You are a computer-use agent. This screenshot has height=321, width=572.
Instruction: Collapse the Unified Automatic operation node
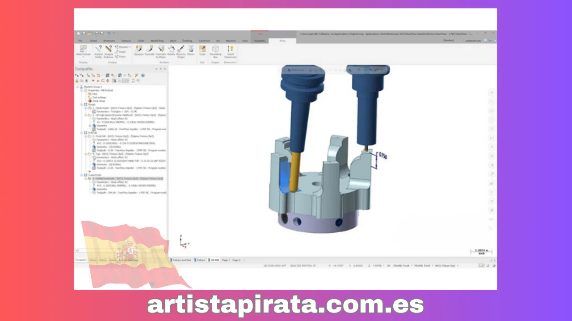[x=86, y=179]
